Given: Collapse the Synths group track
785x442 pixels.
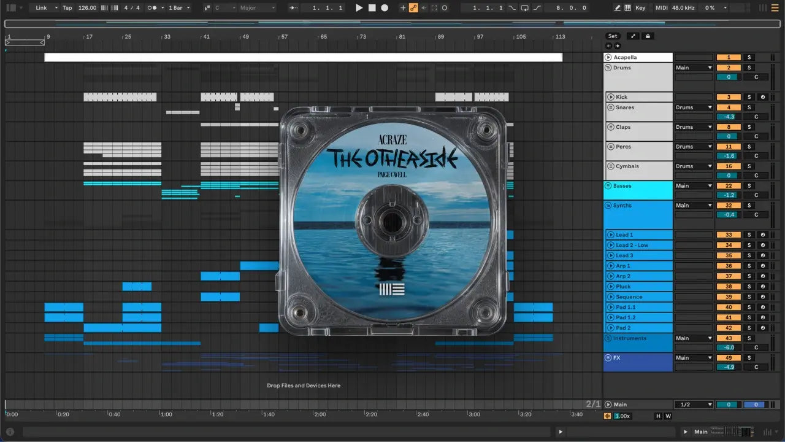Looking at the screenshot, I should [608, 206].
